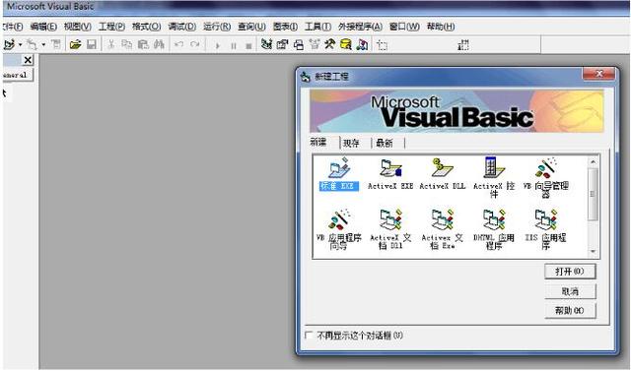Open the 查询(U) menu
Screen dimensions: 631x371
tap(252, 27)
